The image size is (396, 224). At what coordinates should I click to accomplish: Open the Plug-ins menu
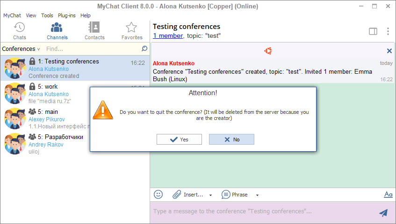tap(66, 15)
